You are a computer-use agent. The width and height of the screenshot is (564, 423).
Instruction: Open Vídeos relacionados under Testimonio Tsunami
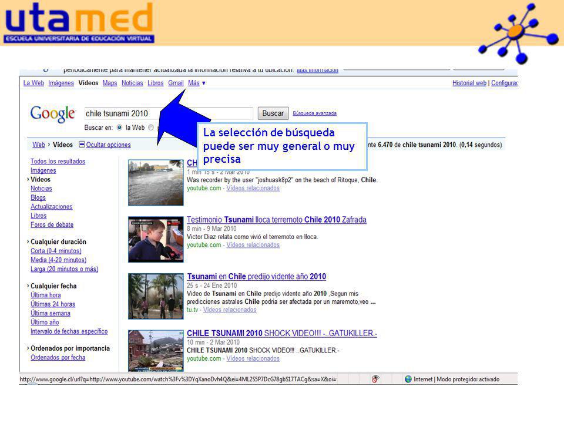click(x=253, y=245)
